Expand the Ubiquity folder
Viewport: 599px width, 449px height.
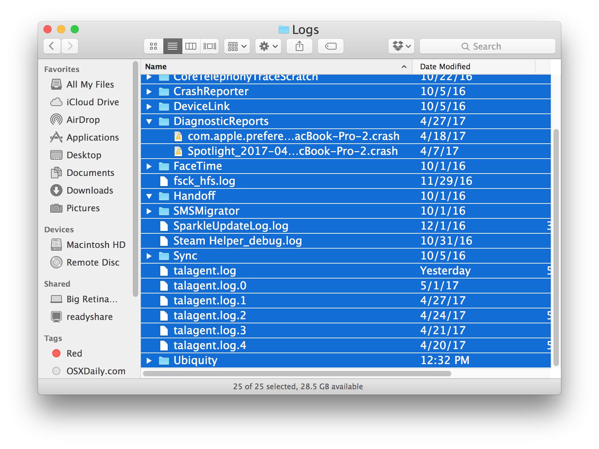tap(149, 360)
